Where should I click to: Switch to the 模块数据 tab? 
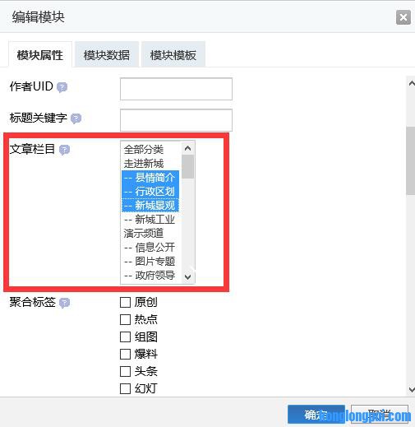(x=107, y=55)
